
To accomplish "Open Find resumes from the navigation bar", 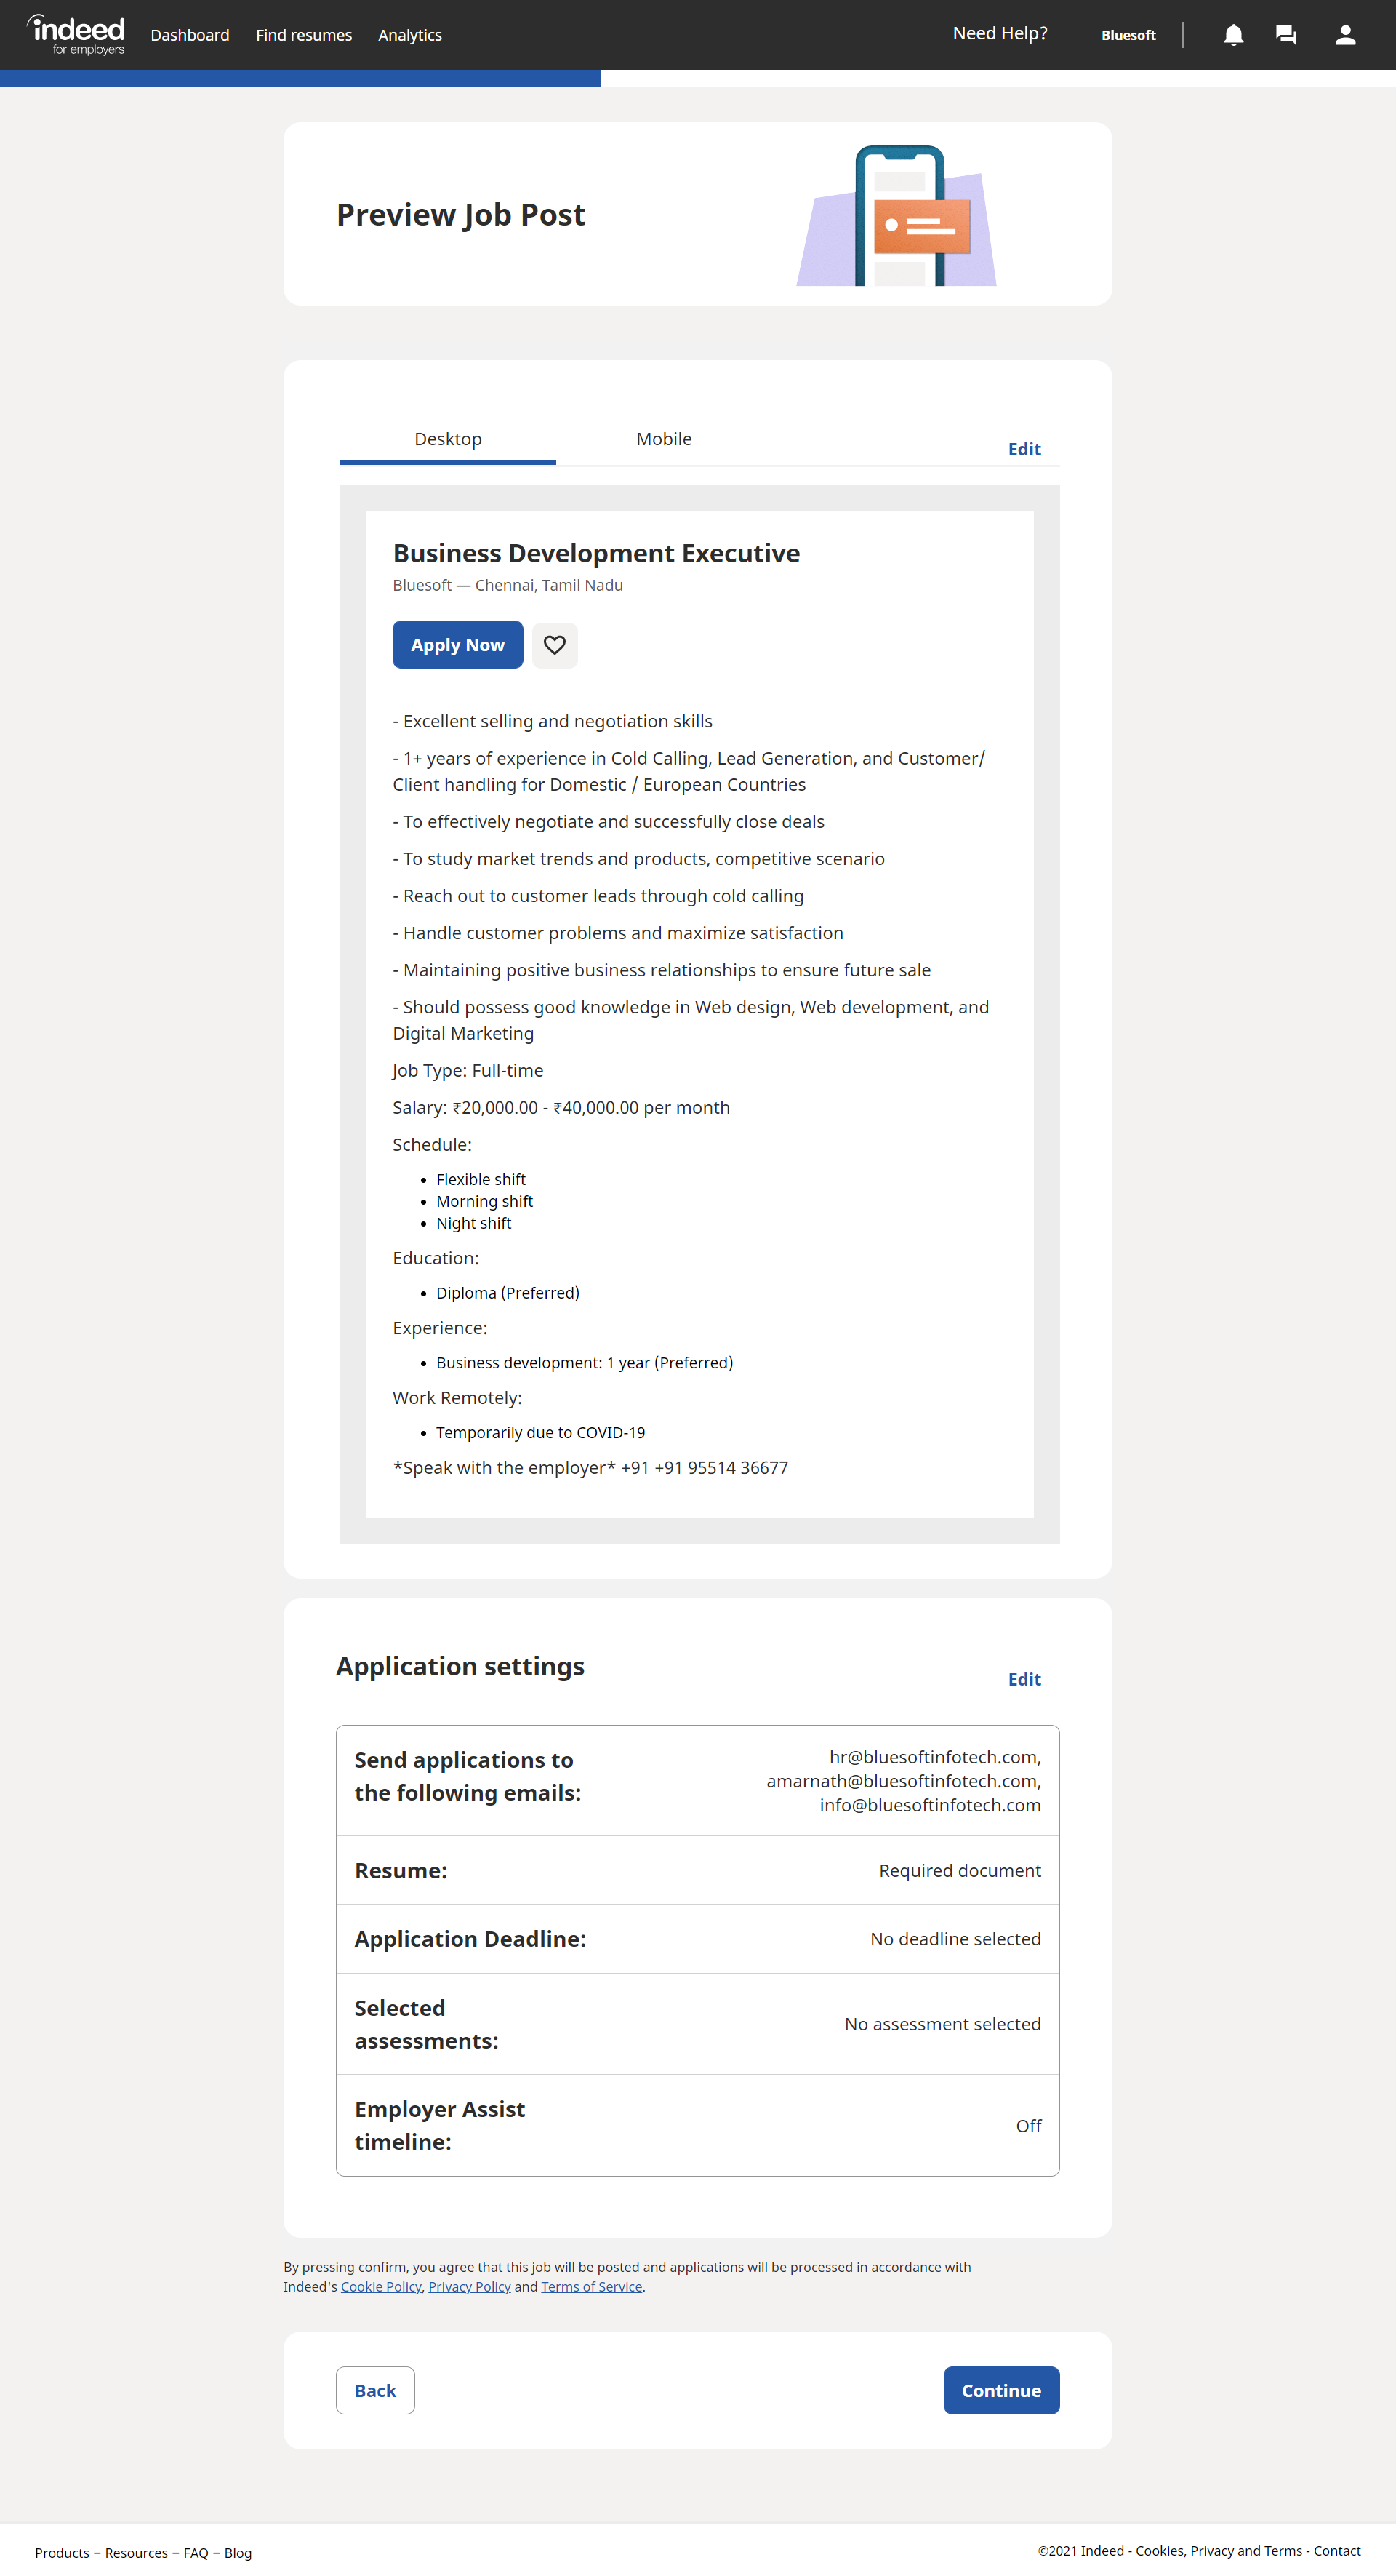I will point(304,35).
